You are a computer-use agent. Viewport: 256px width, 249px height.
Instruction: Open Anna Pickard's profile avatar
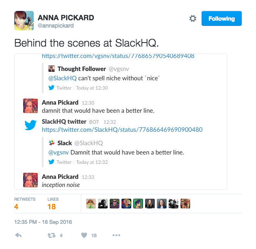point(24,21)
